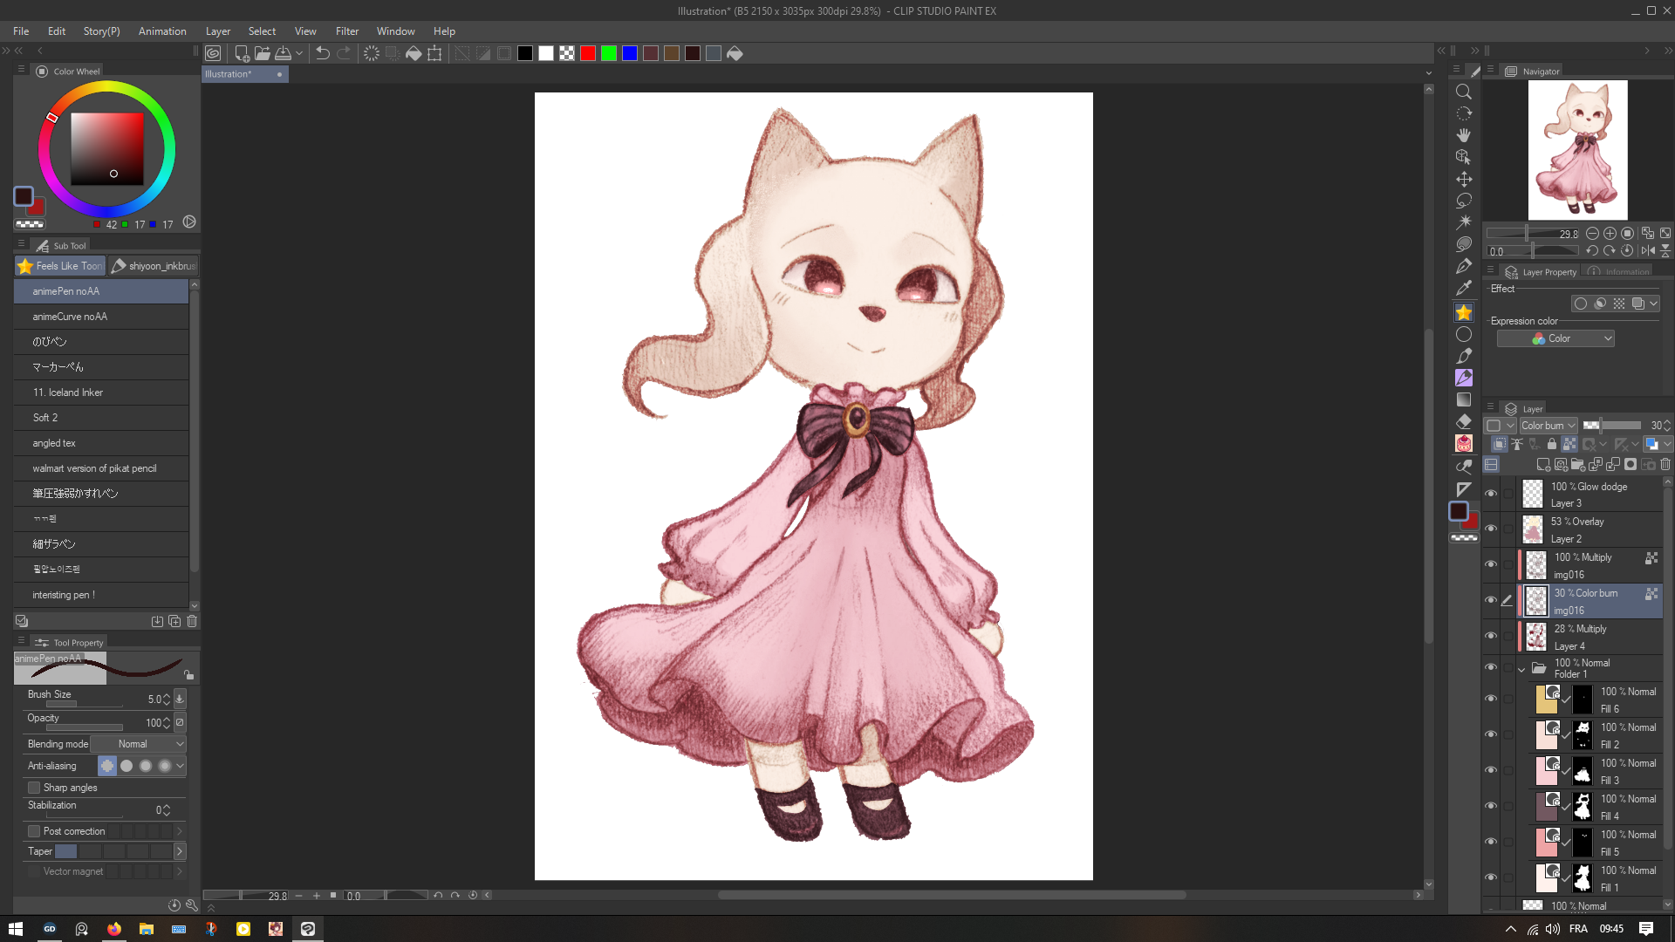The width and height of the screenshot is (1675, 942).
Task: Select the Auto select magic wand tool
Action: 1464,222
